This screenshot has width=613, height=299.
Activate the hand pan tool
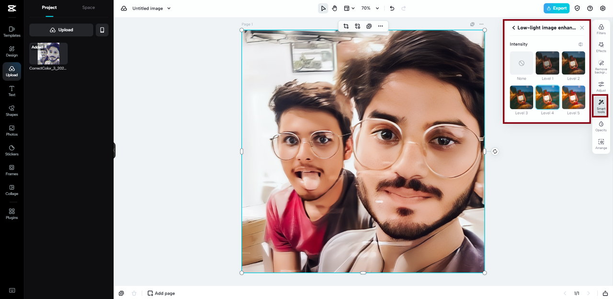335,8
